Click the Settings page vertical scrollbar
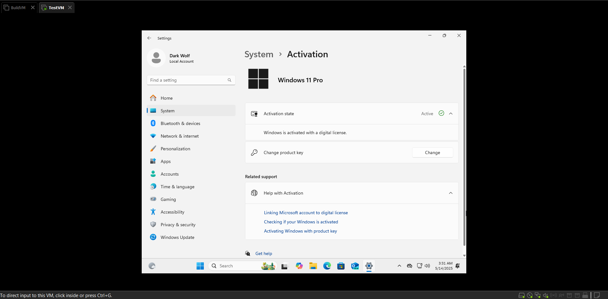Viewport: 608px width, 299px height. [x=464, y=157]
